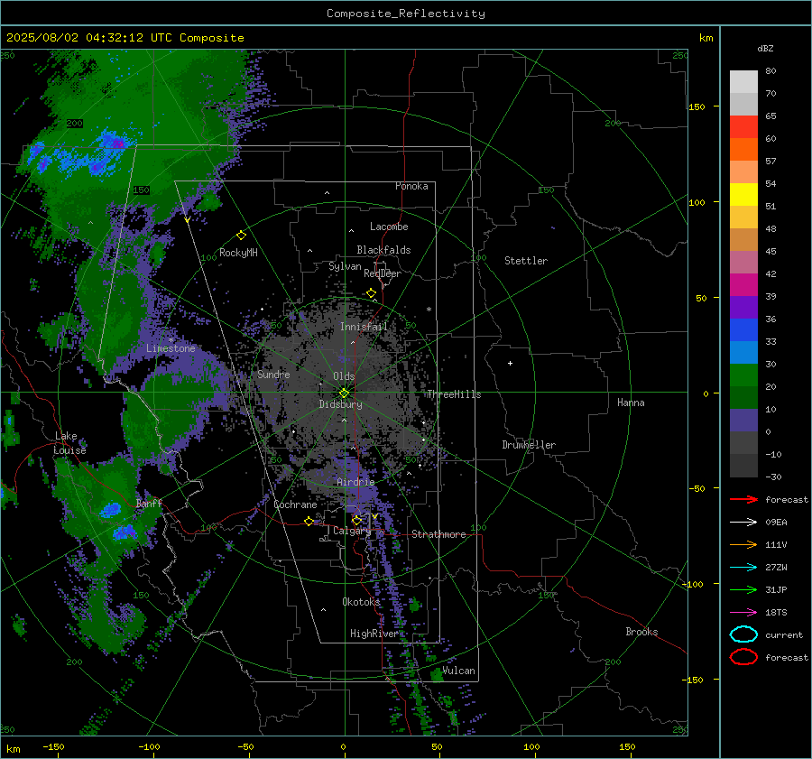Click the yellow radar-center marker above Didsbury
The width and height of the screenshot is (812, 759).
tap(344, 393)
